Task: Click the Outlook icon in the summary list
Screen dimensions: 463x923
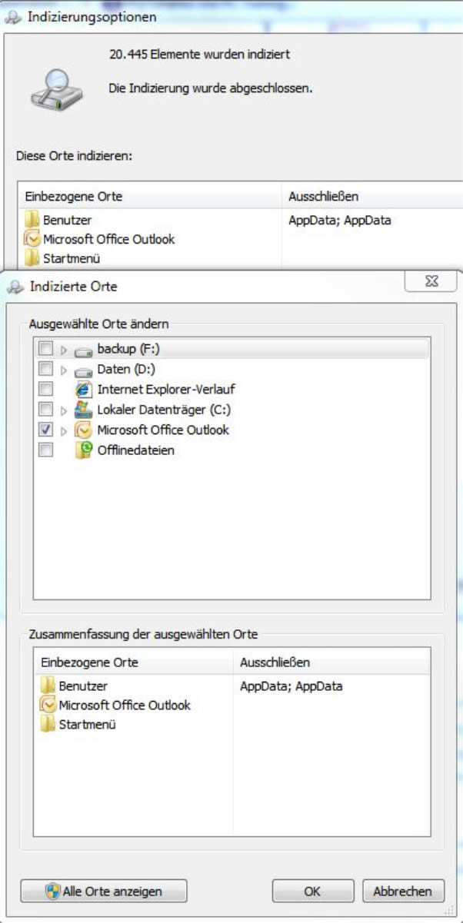Action: pyautogui.click(x=48, y=705)
